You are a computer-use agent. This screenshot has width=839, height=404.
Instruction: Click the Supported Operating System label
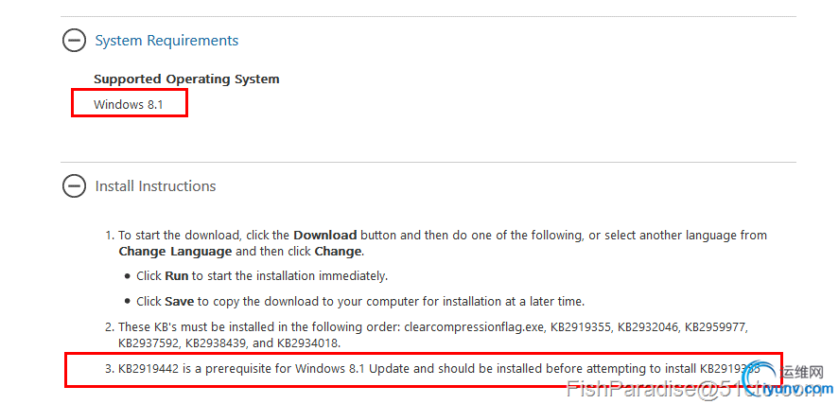186,79
